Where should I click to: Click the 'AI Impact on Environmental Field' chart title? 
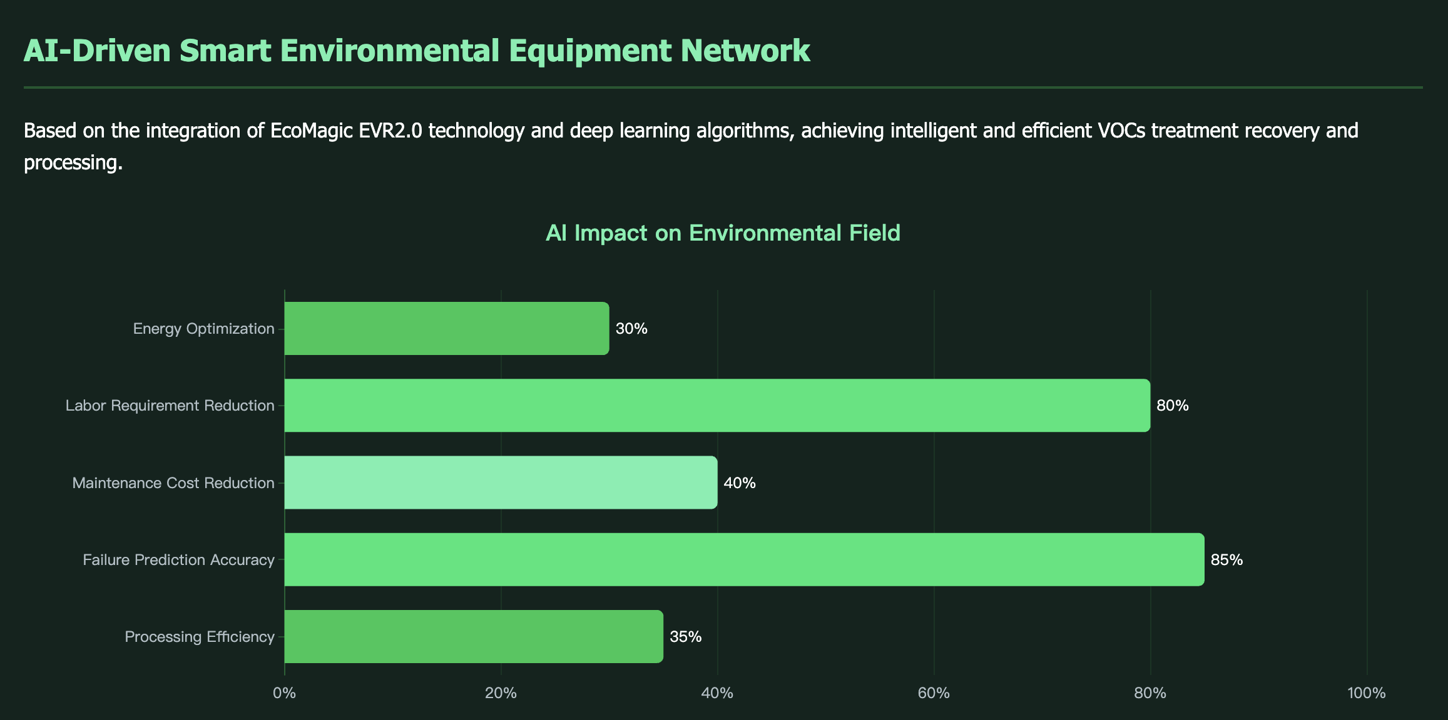[723, 233]
